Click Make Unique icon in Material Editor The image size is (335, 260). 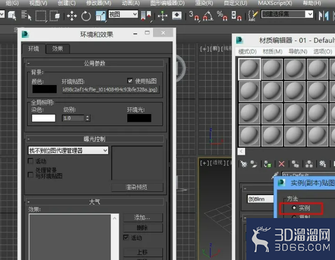tap(309, 164)
